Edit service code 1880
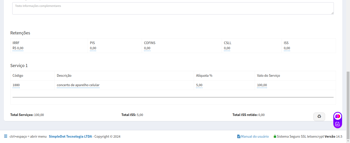Screen dimensions: 350x143 pyautogui.click(x=16, y=85)
